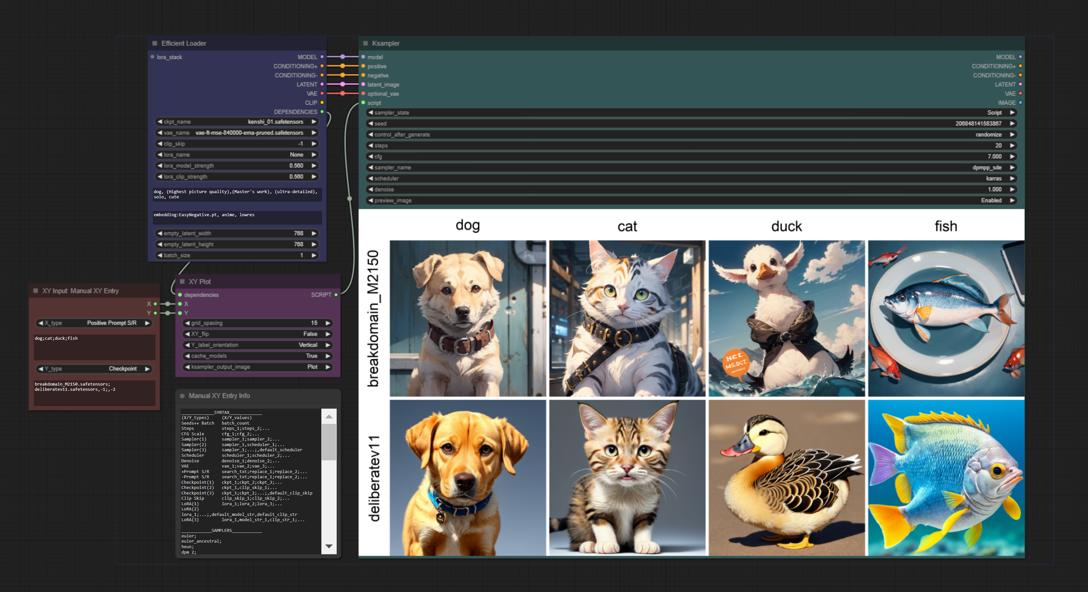
Task: Click the right arrow on ckpt_name
Action: click(x=314, y=122)
